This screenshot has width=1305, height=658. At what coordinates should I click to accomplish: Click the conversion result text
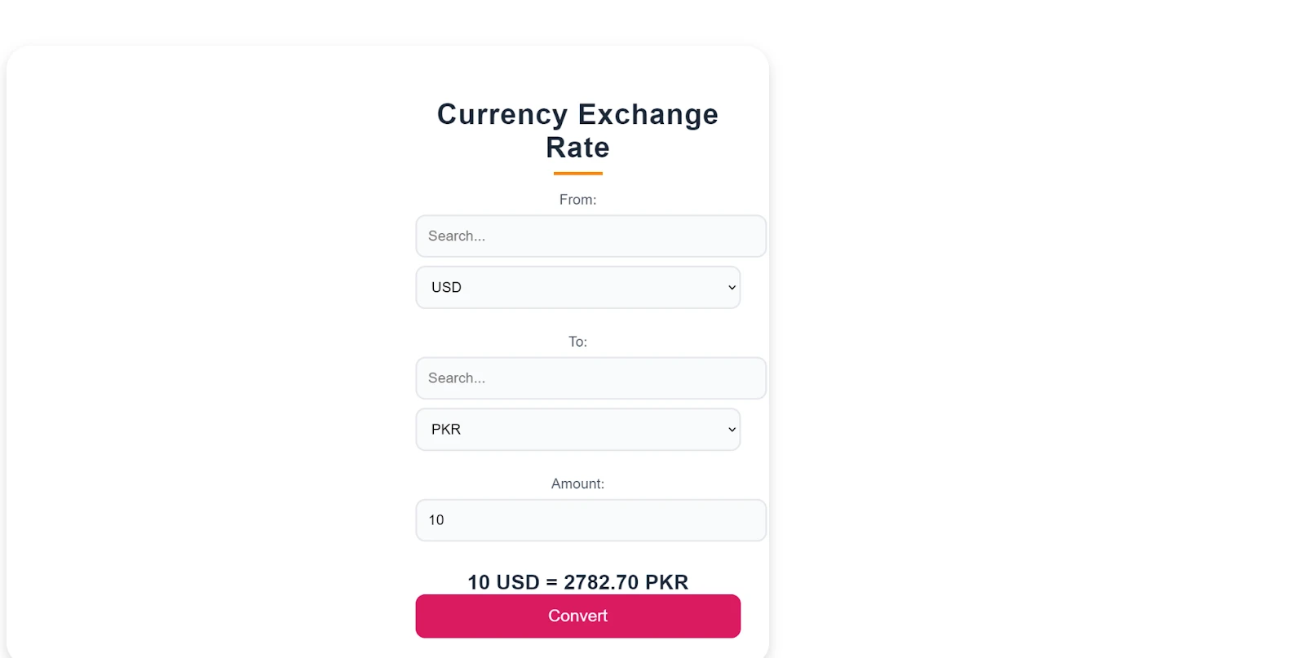(577, 582)
